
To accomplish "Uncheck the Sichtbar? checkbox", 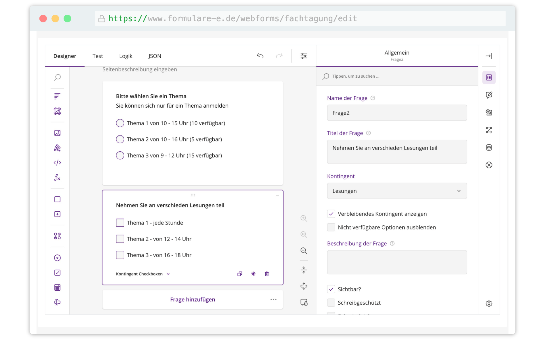I will (x=331, y=289).
